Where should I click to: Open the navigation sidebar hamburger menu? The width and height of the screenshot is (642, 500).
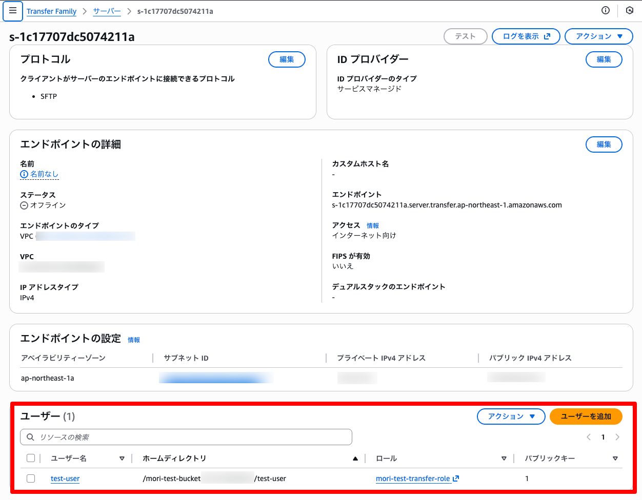tap(13, 11)
